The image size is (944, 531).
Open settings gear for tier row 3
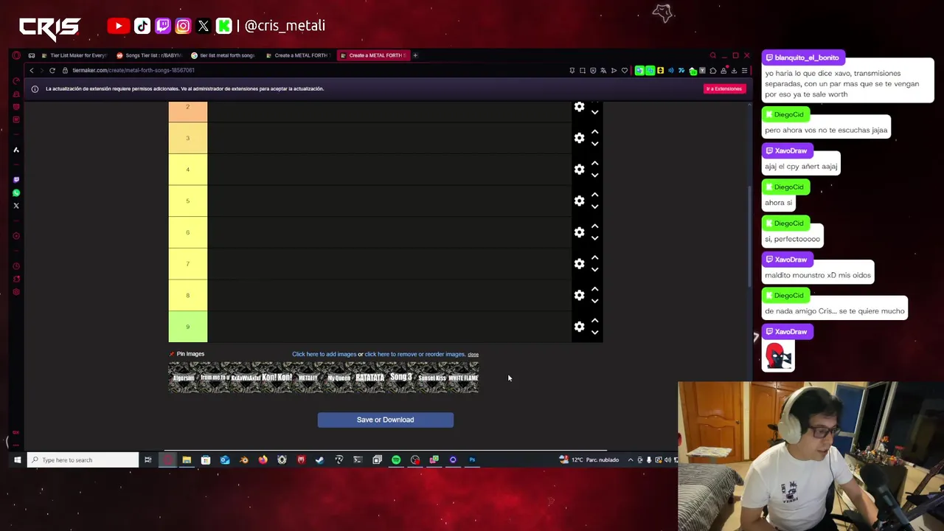coord(580,138)
